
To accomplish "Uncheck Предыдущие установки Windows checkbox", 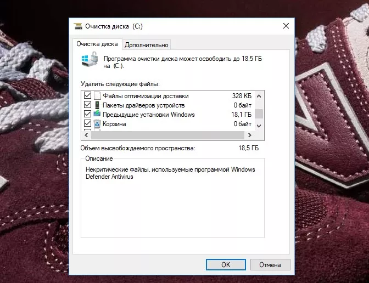I will pos(87,115).
